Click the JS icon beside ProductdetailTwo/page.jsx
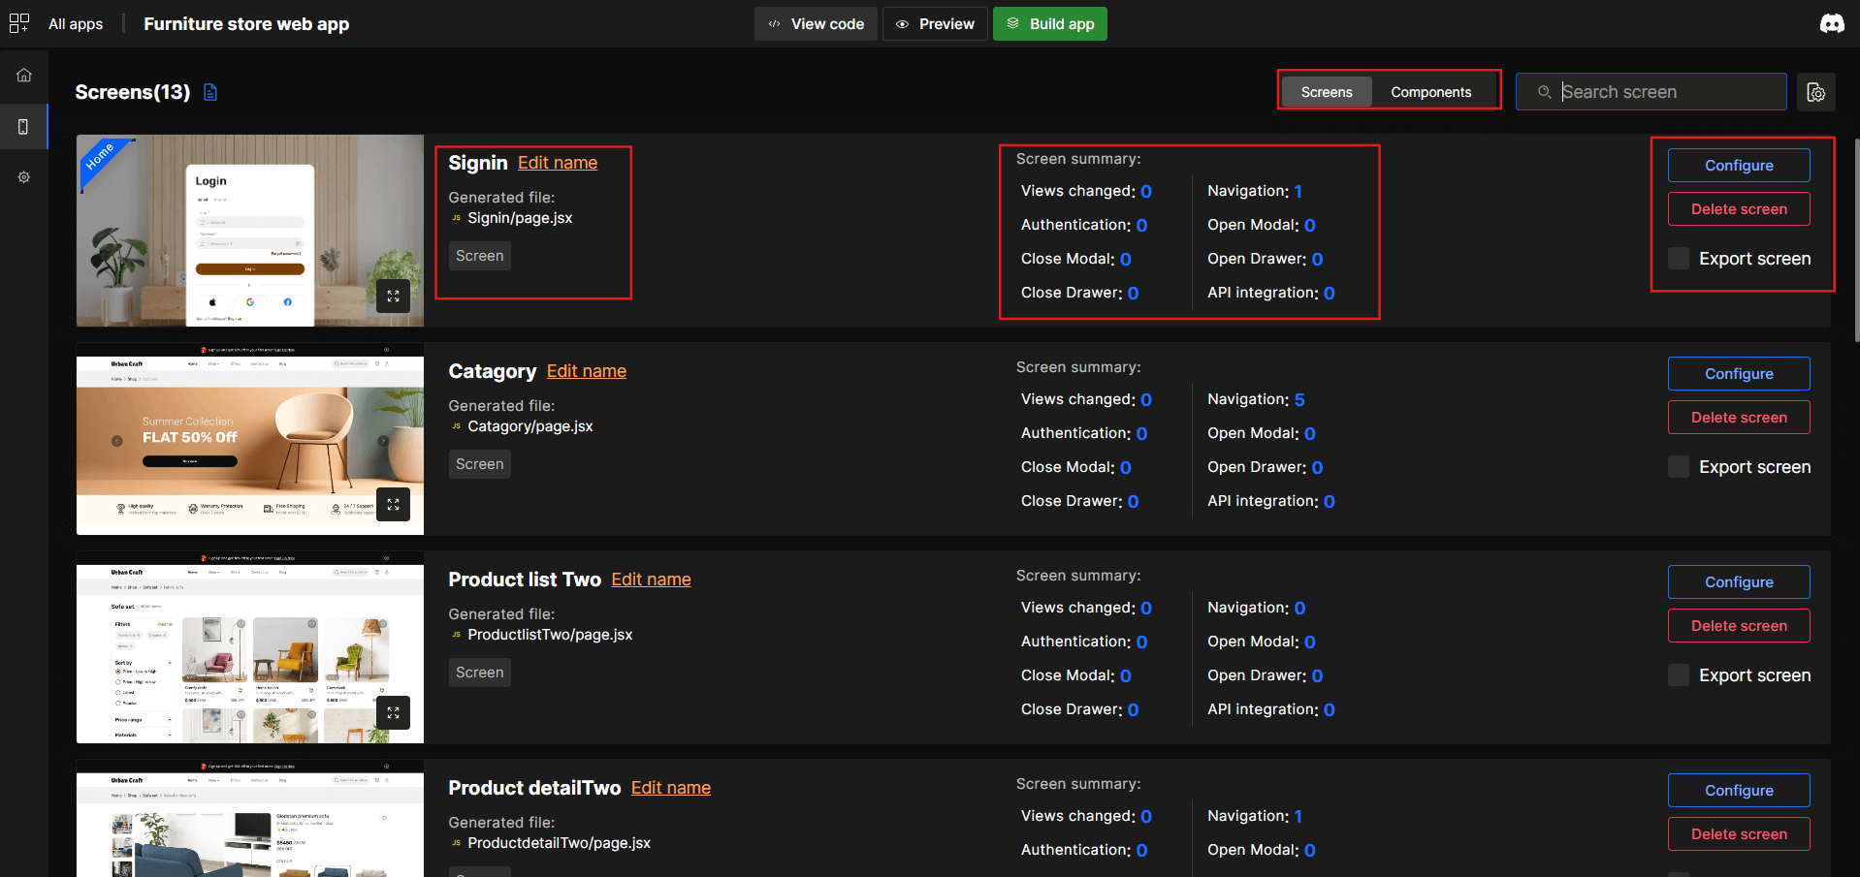The width and height of the screenshot is (1860, 877). click(x=456, y=843)
